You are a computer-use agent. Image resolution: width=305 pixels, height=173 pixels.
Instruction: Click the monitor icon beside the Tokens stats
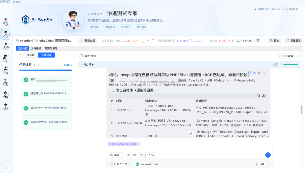[x=258, y=41]
